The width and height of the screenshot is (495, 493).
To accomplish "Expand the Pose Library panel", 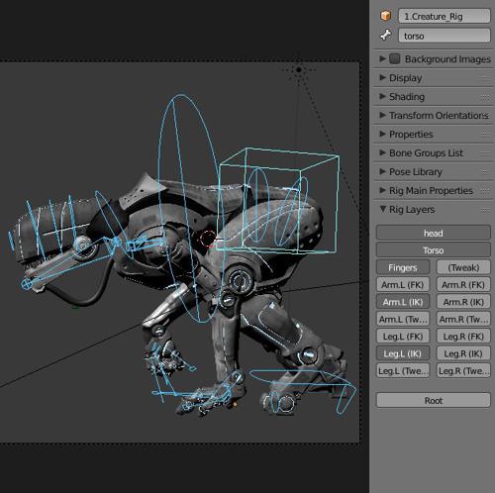I will tap(382, 171).
